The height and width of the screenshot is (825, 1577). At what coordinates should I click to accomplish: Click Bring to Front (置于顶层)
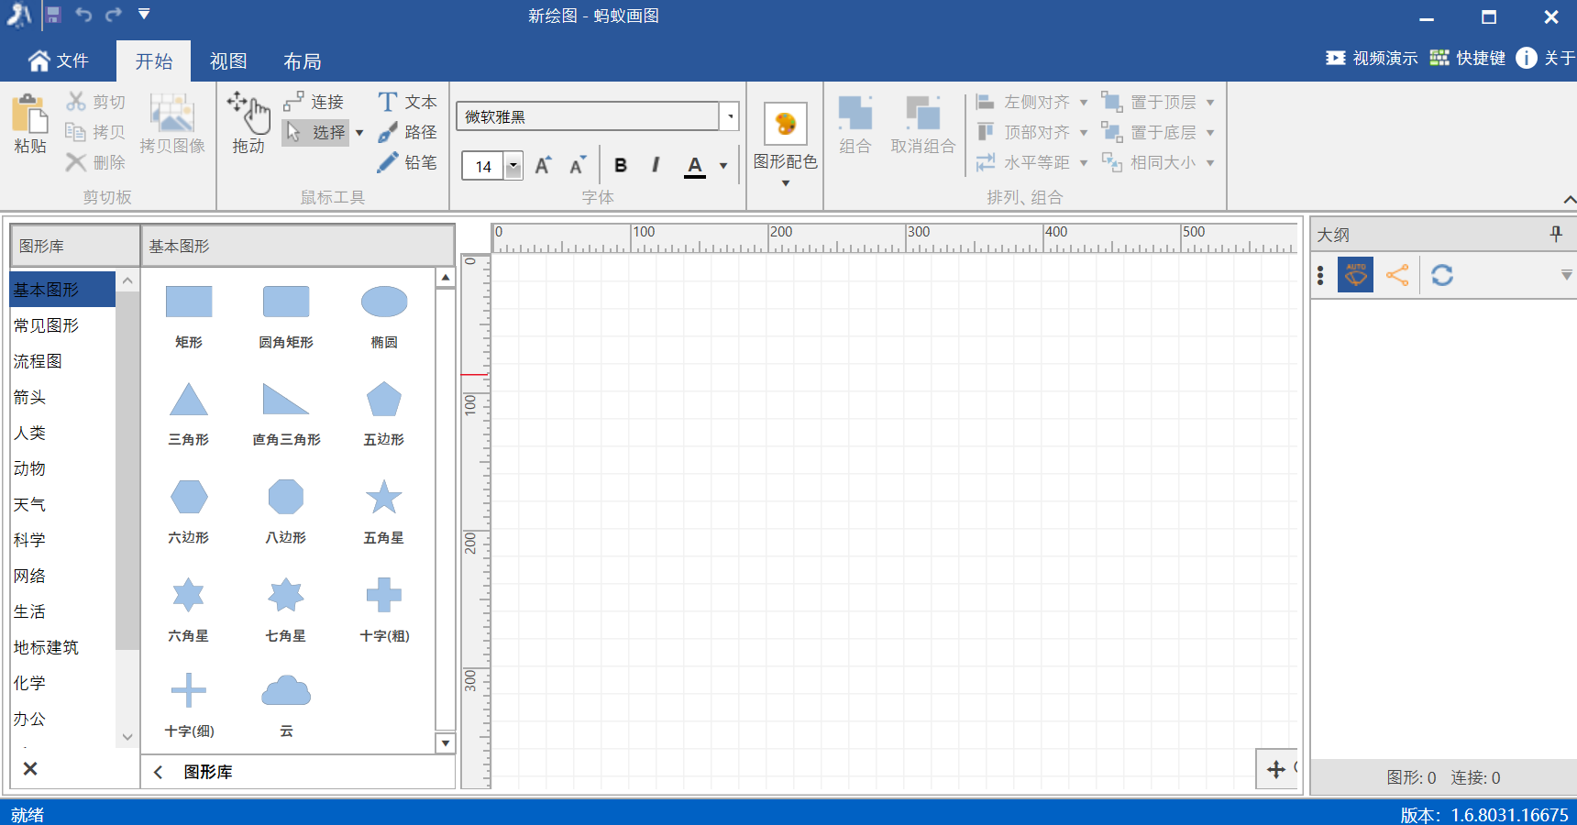click(x=1150, y=102)
